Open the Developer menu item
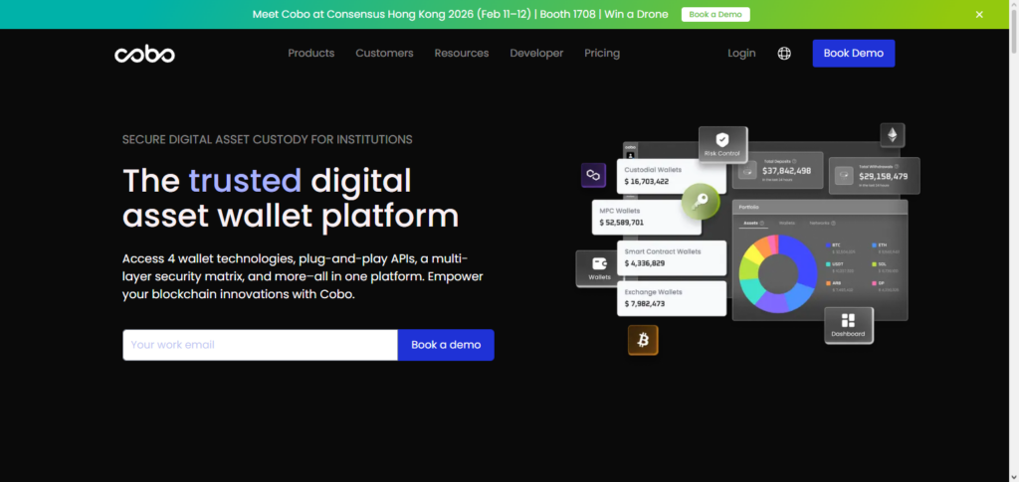1019x482 pixels. point(536,54)
